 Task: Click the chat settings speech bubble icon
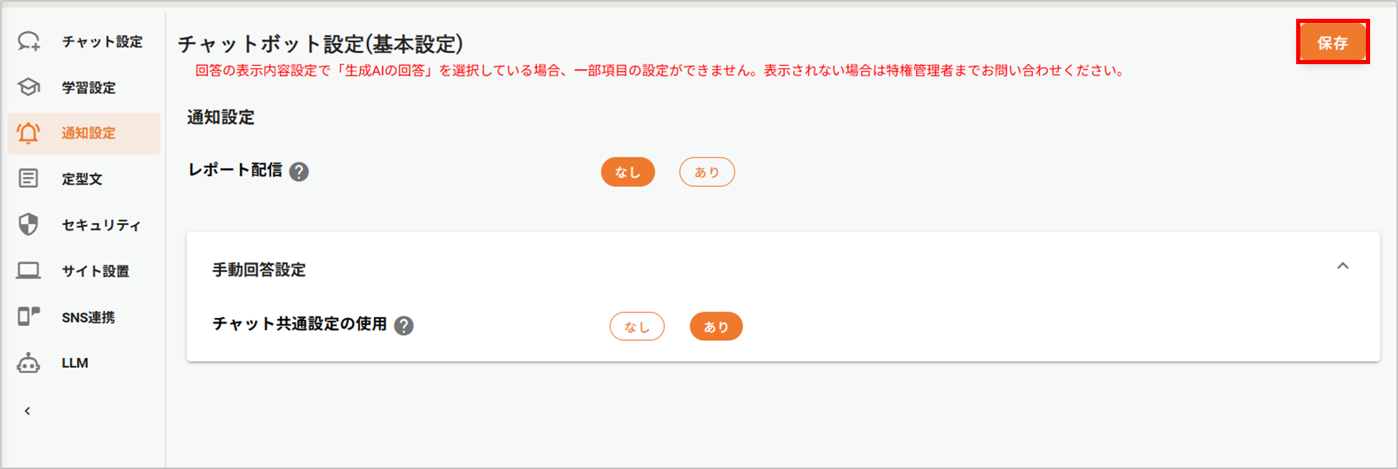click(x=29, y=42)
